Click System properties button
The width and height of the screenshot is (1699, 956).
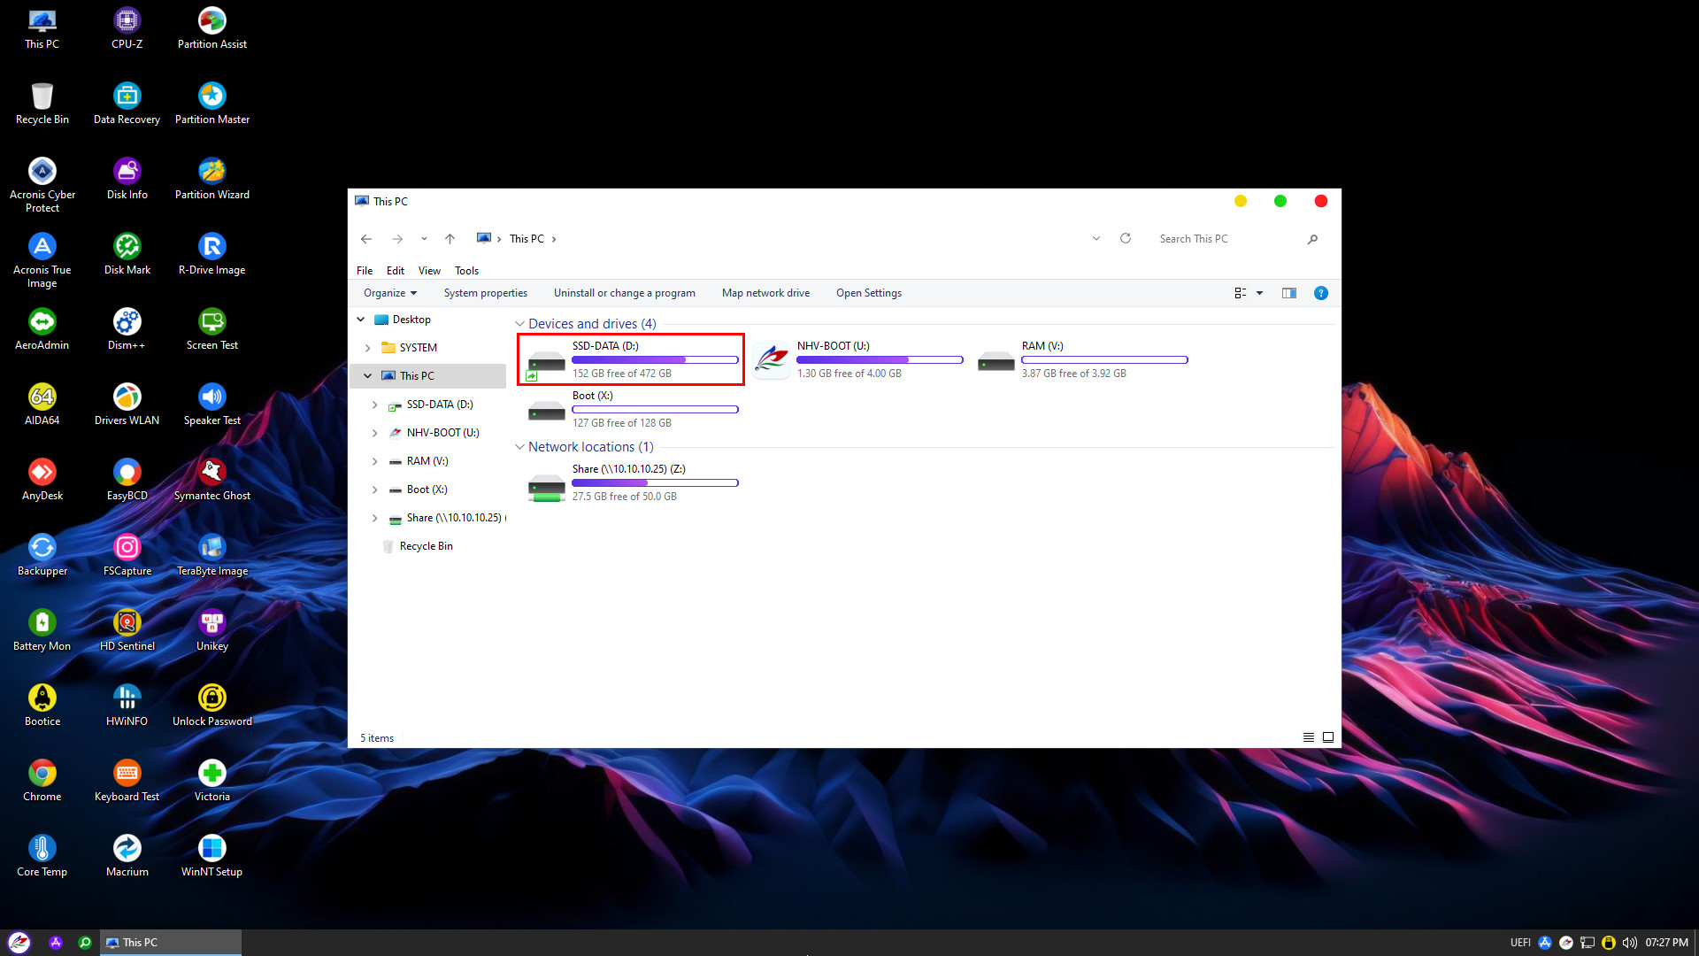pos(485,293)
